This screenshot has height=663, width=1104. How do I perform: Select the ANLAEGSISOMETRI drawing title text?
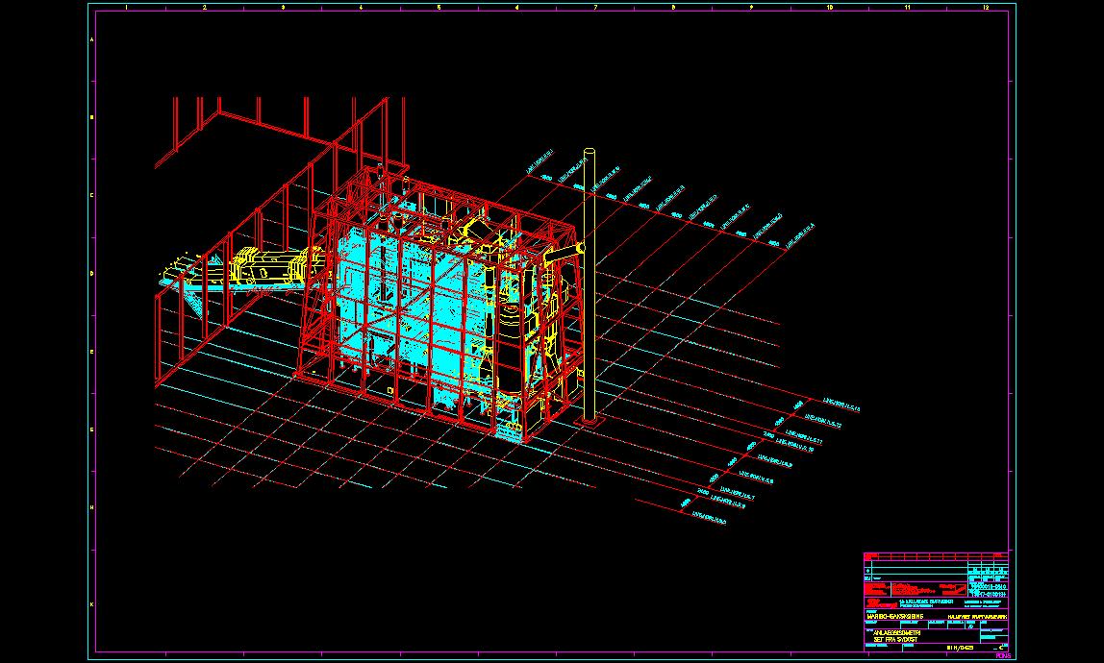(x=896, y=633)
